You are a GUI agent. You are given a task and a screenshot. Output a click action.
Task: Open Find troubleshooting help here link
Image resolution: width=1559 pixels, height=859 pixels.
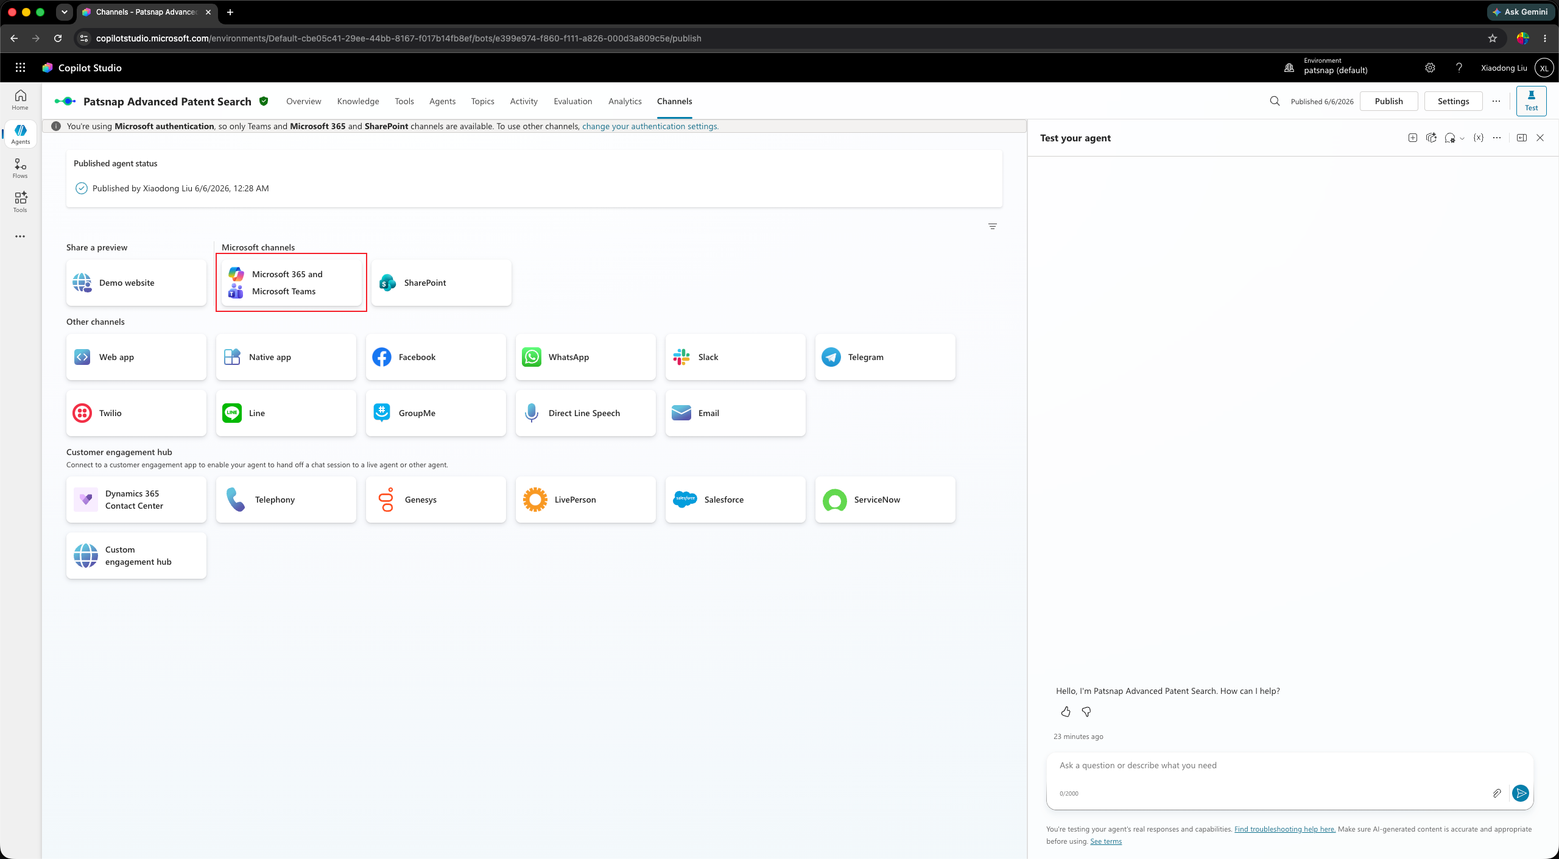coord(1285,829)
